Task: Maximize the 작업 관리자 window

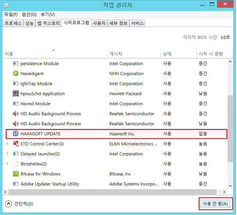Action: pyautogui.click(x=212, y=5)
